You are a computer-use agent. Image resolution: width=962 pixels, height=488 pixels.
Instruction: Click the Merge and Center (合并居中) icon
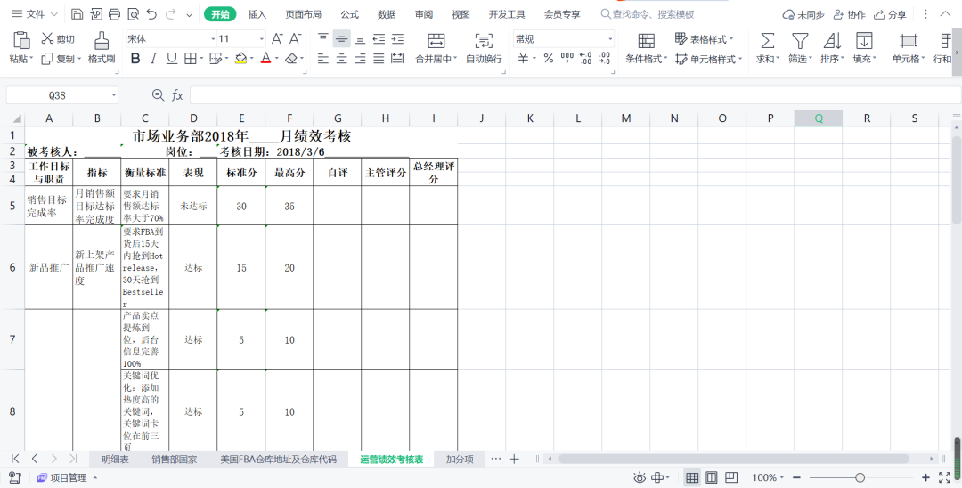point(436,41)
